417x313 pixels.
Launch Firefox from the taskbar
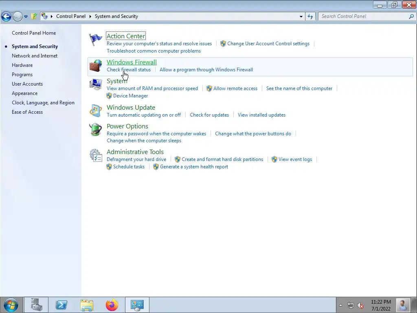(x=112, y=305)
